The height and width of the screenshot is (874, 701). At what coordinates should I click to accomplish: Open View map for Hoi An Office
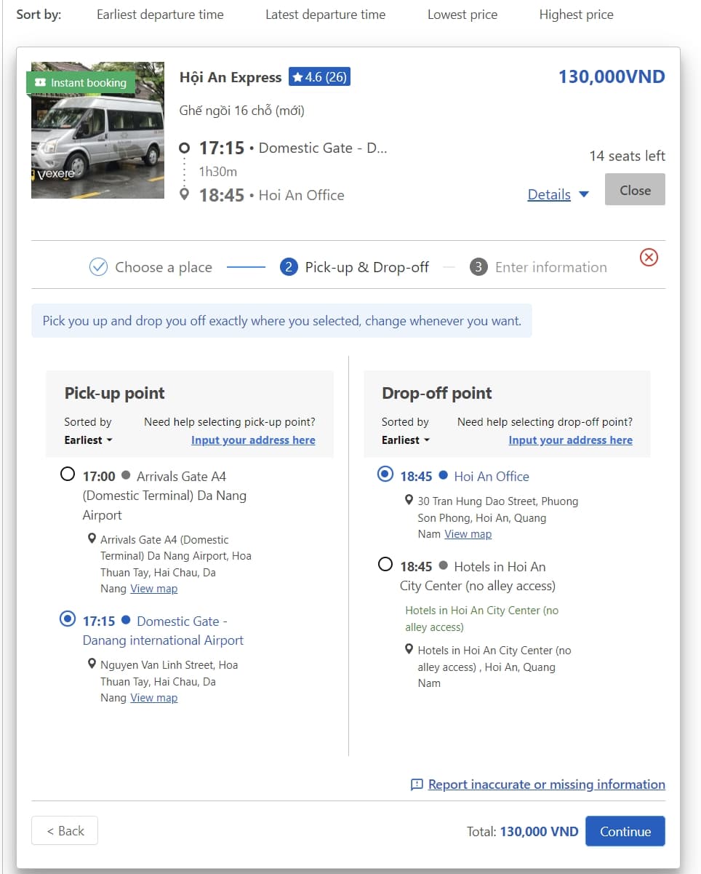468,534
